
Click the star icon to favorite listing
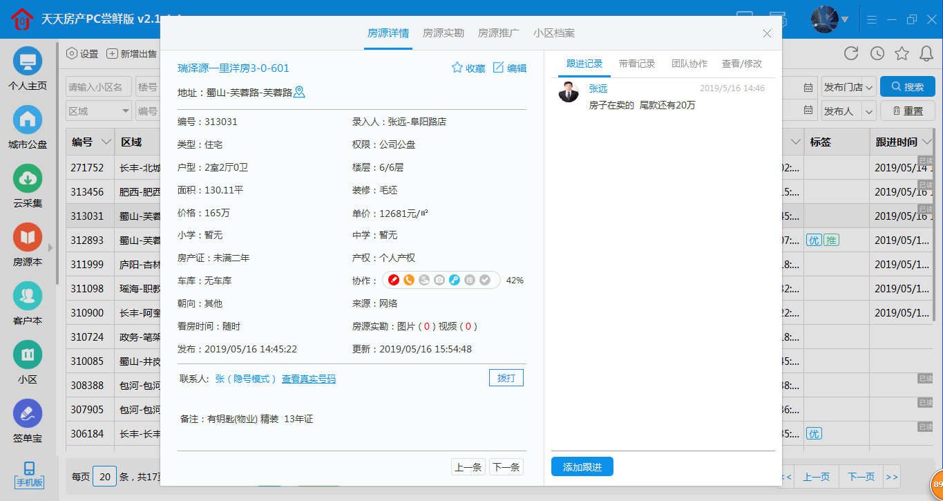pyautogui.click(x=457, y=68)
